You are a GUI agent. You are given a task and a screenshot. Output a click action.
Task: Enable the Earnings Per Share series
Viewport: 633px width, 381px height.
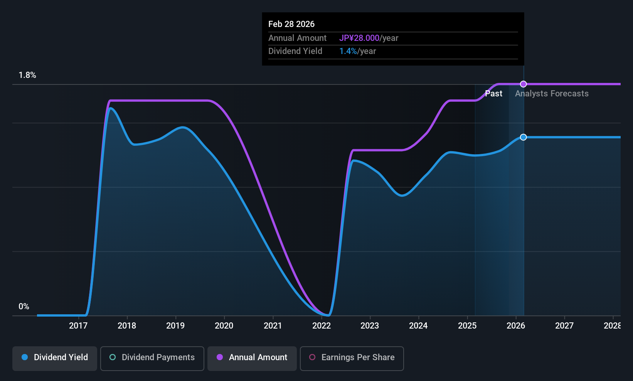click(x=352, y=358)
